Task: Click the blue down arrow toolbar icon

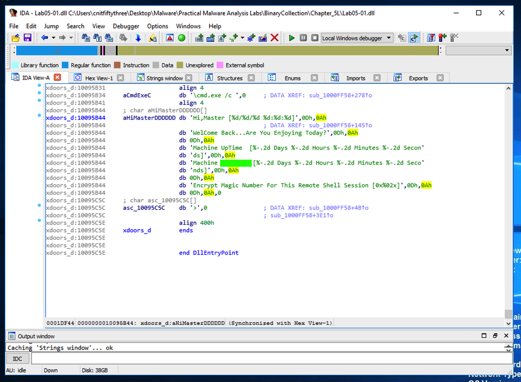Action: click(138, 38)
